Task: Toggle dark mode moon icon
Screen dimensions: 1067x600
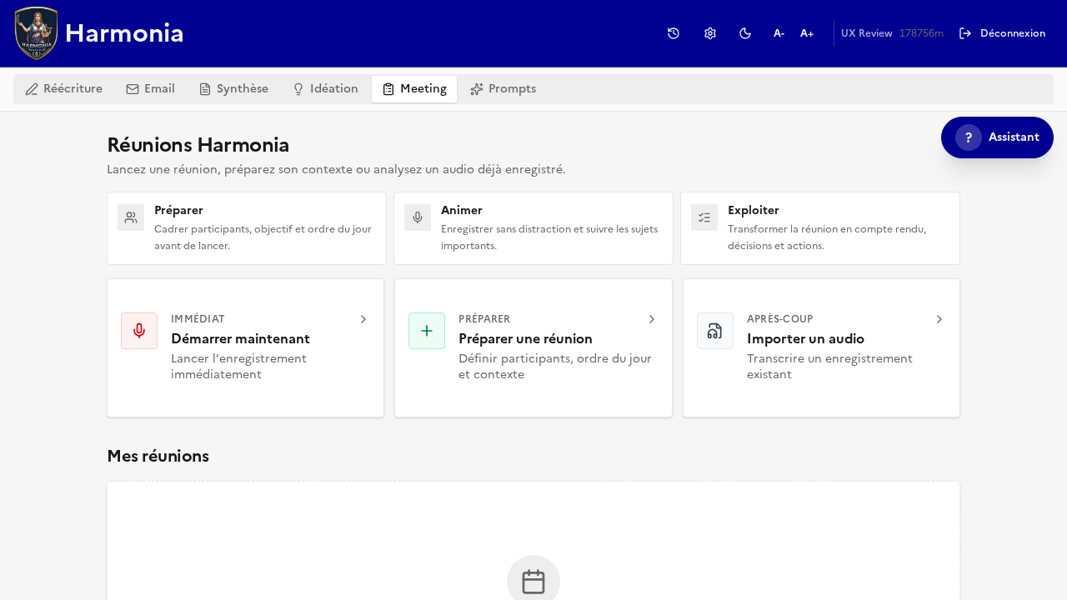Action: 745,33
